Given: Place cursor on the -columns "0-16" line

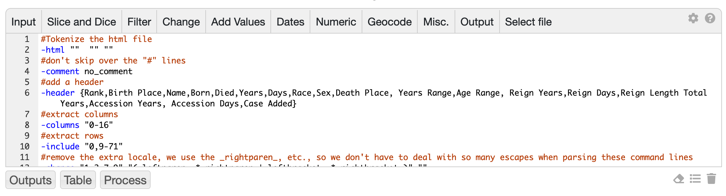Looking at the screenshot, I should (379, 125).
